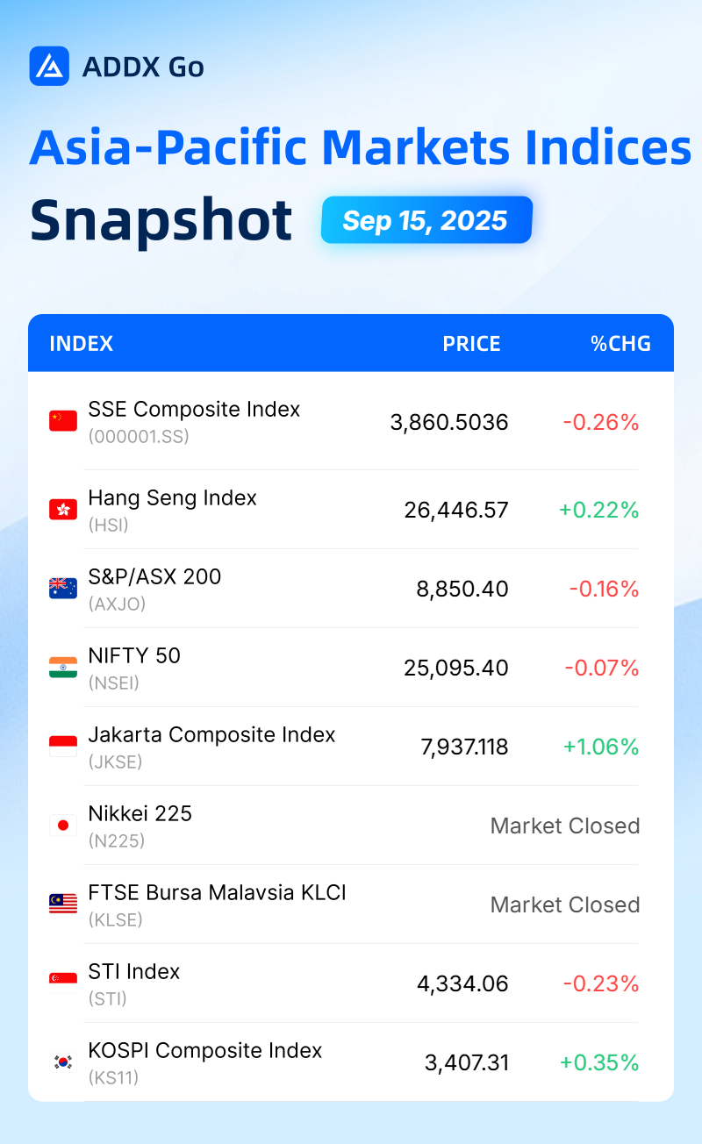Image resolution: width=702 pixels, height=1144 pixels.
Task: Open SSE Composite Index row title
Action: click(x=194, y=409)
